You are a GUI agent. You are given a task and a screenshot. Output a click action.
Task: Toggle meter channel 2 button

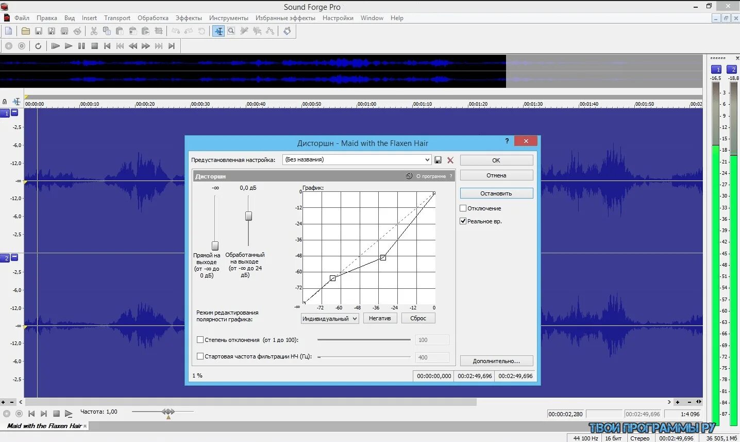(x=733, y=70)
